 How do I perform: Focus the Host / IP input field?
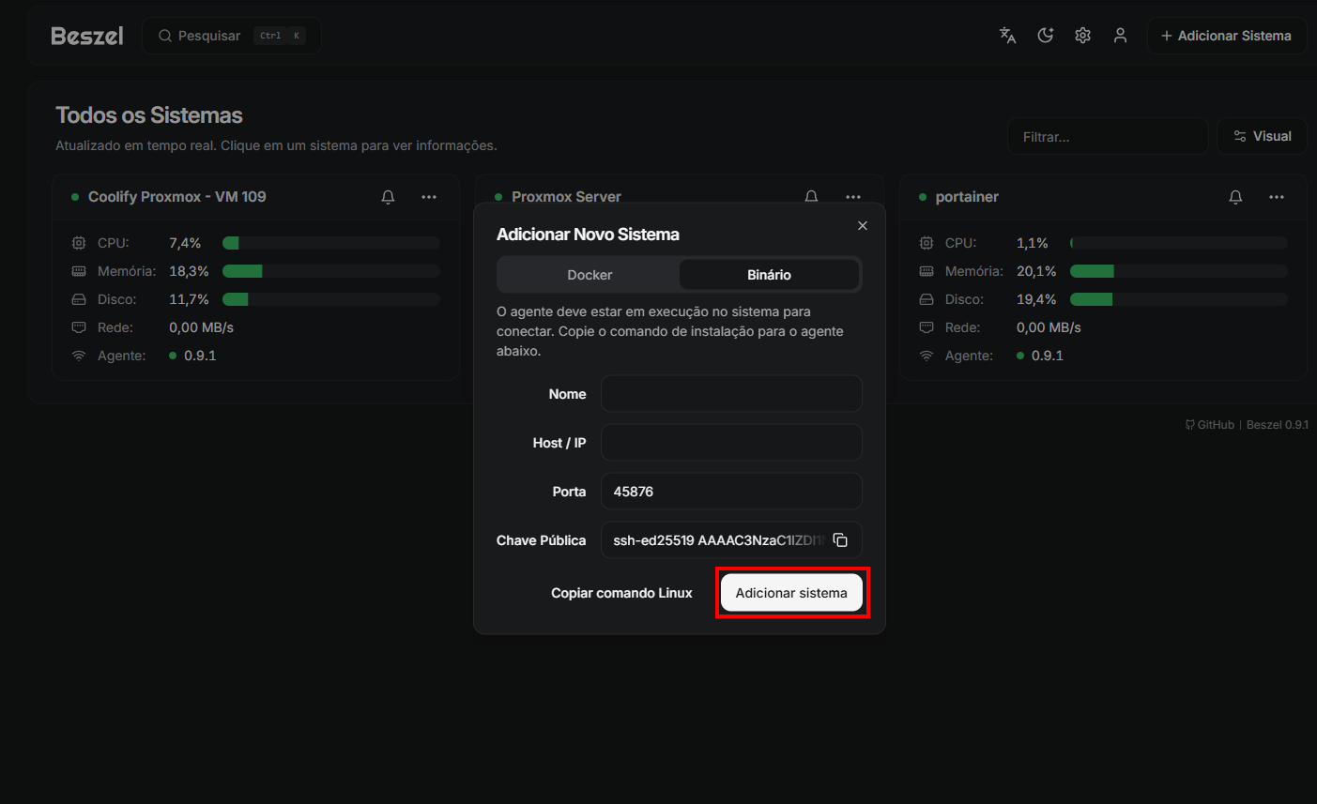(731, 443)
